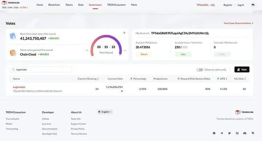Open java-tron footer link
Image resolution: width=262 pixels, height=141 pixels.
(x=47, y=124)
